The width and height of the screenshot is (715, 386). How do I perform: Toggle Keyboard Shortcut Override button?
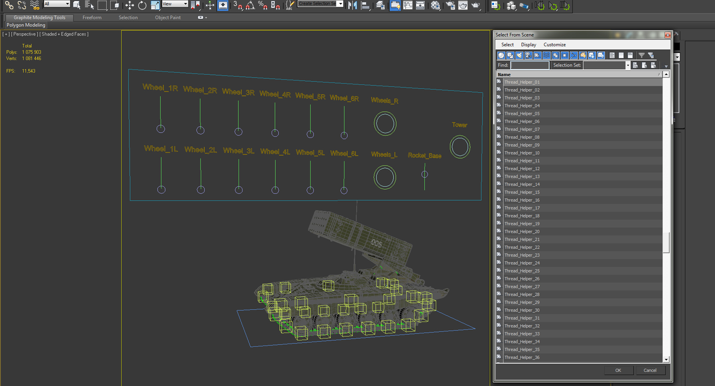[223, 5]
